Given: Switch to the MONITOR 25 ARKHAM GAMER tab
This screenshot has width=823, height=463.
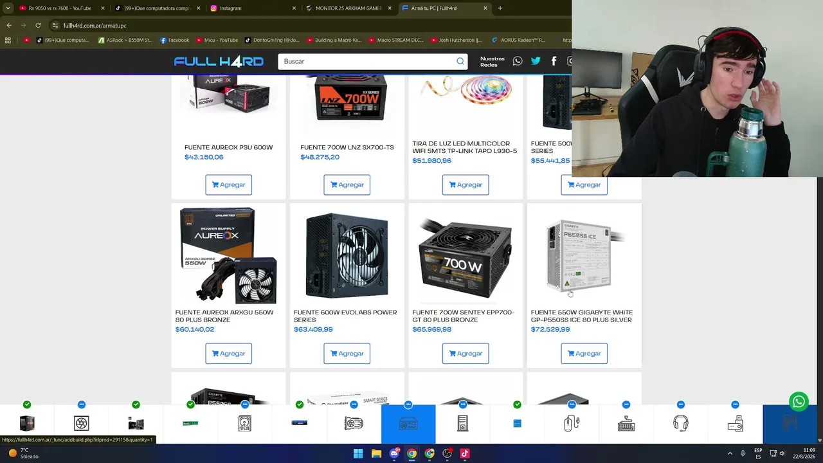Looking at the screenshot, I should click(349, 8).
